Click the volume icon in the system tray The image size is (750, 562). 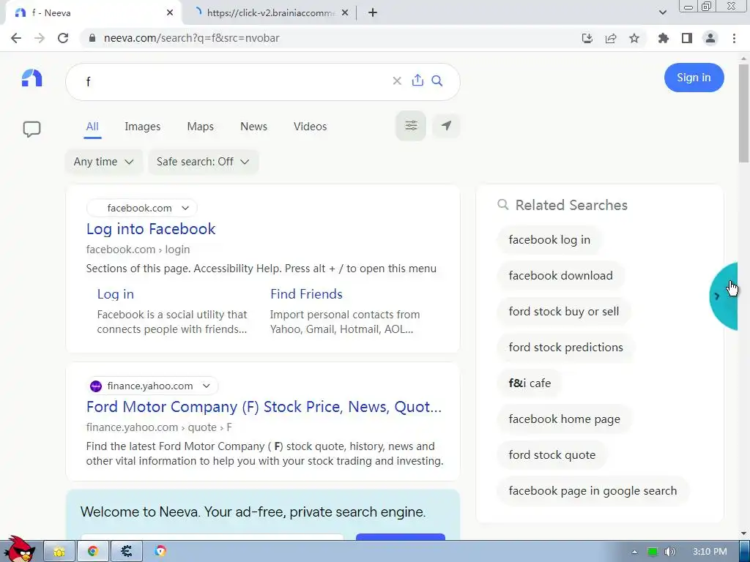click(x=669, y=552)
